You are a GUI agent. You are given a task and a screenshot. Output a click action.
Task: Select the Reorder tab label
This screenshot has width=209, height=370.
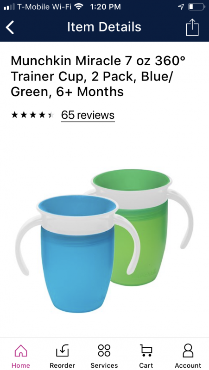pyautogui.click(x=63, y=365)
